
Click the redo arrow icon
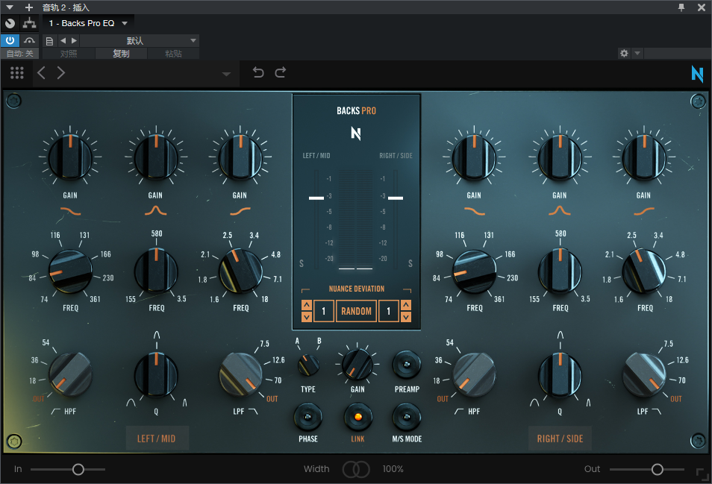coord(281,72)
